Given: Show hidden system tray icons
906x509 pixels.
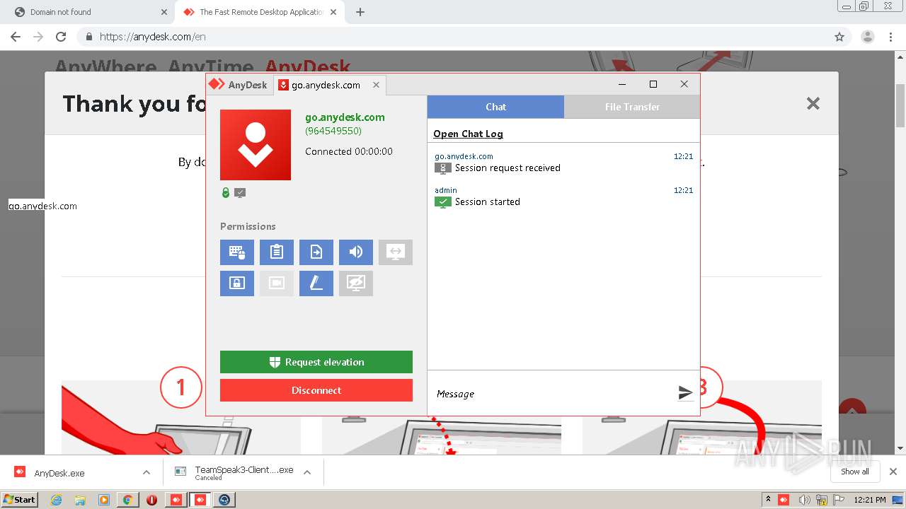Looking at the screenshot, I should click(x=768, y=500).
